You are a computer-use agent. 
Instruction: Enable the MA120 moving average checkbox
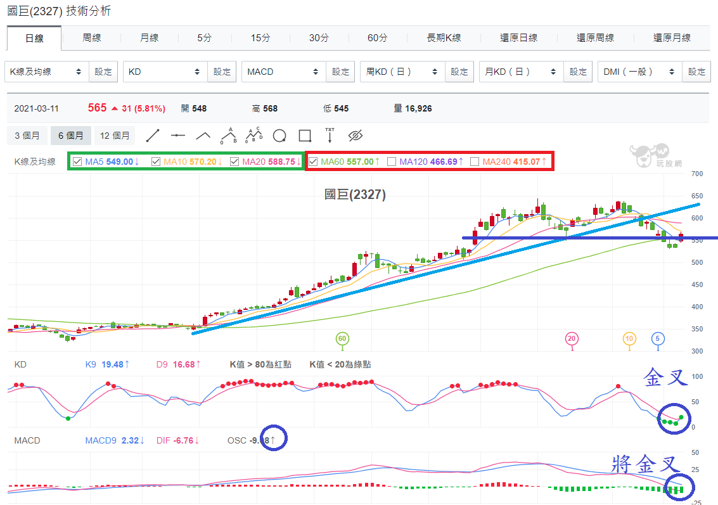tap(392, 162)
